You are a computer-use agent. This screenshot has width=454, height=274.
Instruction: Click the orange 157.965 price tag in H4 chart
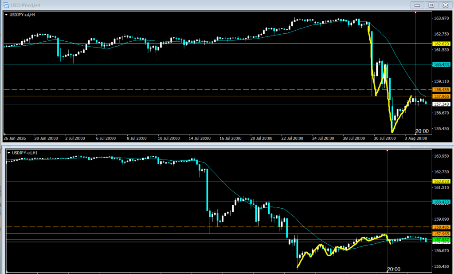point(441,96)
